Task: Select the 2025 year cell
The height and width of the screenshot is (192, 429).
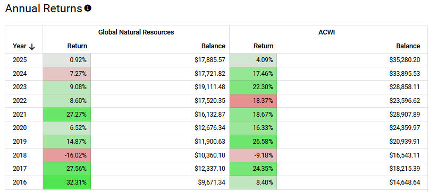Action: click(x=24, y=60)
